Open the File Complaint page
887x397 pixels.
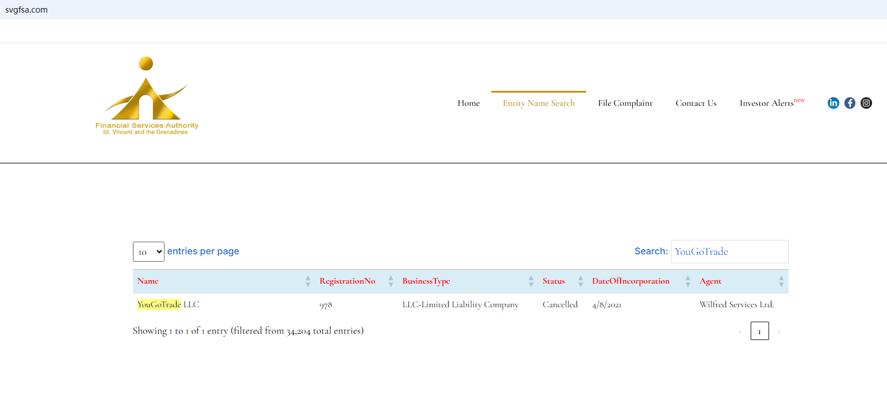click(x=625, y=104)
